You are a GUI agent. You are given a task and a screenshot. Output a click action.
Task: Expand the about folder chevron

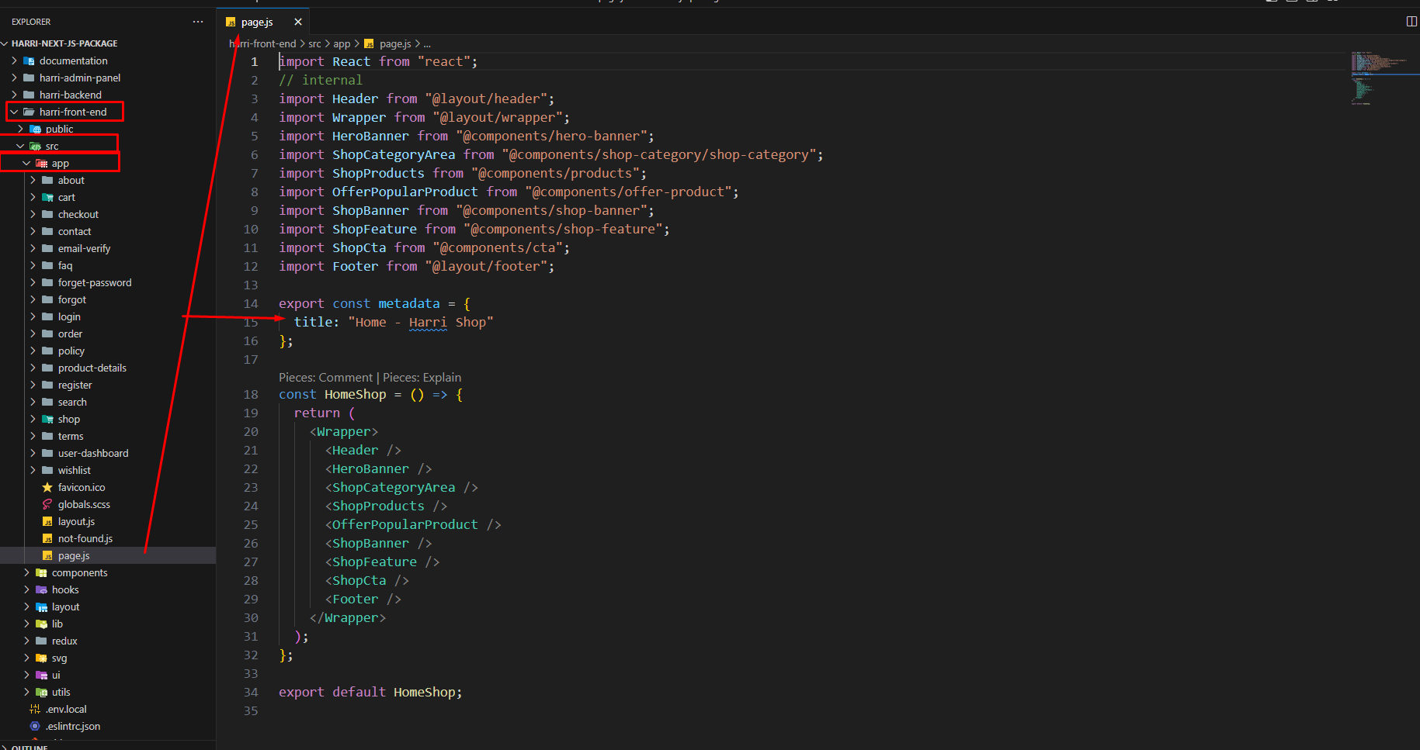[x=33, y=180]
